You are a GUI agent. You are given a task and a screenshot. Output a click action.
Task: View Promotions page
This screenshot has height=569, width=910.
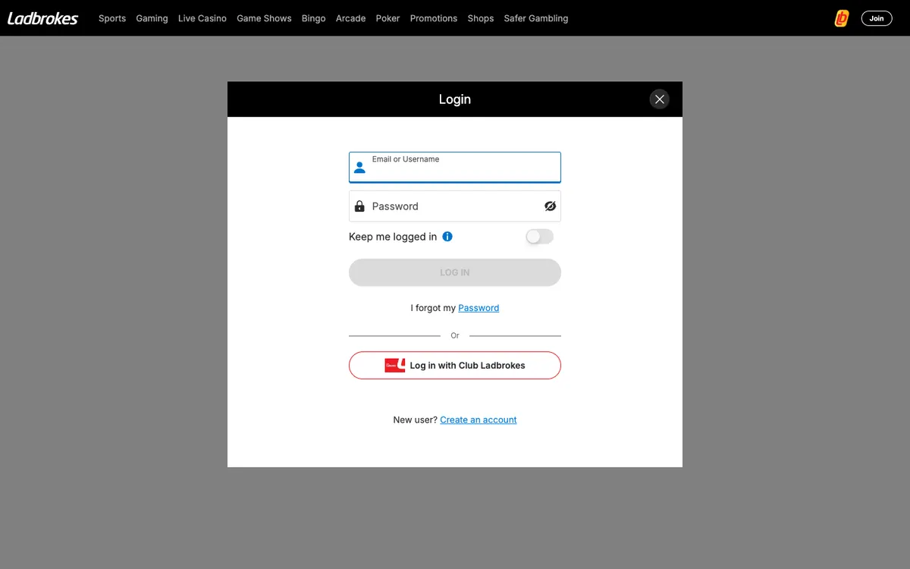pos(434,18)
